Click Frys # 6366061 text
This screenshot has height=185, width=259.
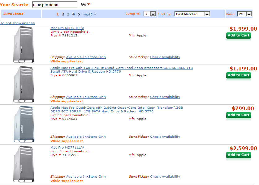pyautogui.click(x=64, y=75)
